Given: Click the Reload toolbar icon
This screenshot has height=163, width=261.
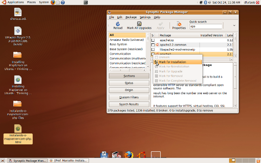Looking at the screenshot, I should [118, 24].
